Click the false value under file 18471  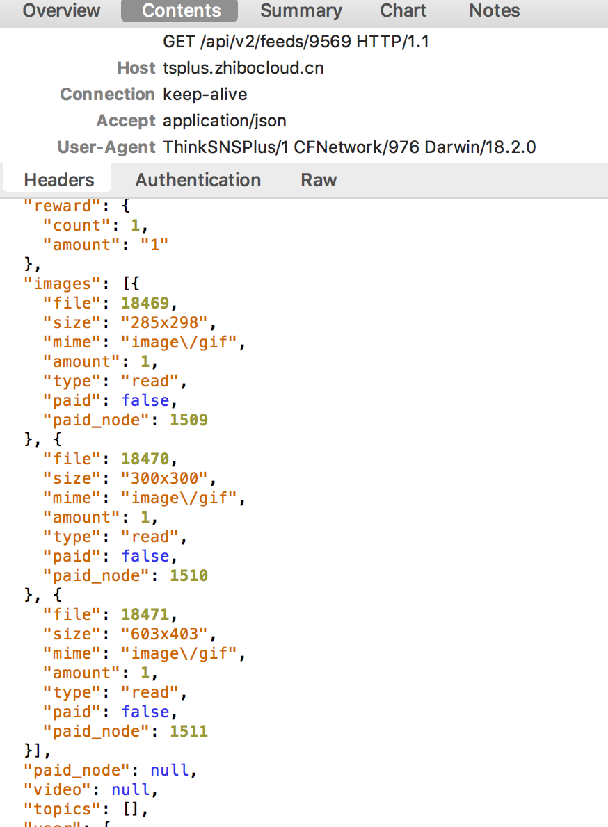click(x=145, y=712)
